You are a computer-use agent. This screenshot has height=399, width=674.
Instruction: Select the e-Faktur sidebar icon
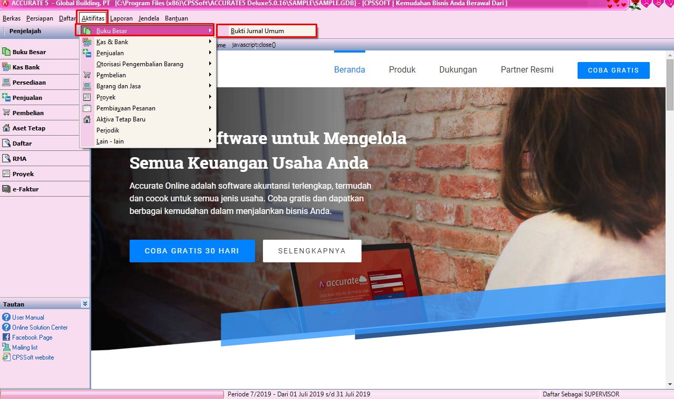click(7, 189)
